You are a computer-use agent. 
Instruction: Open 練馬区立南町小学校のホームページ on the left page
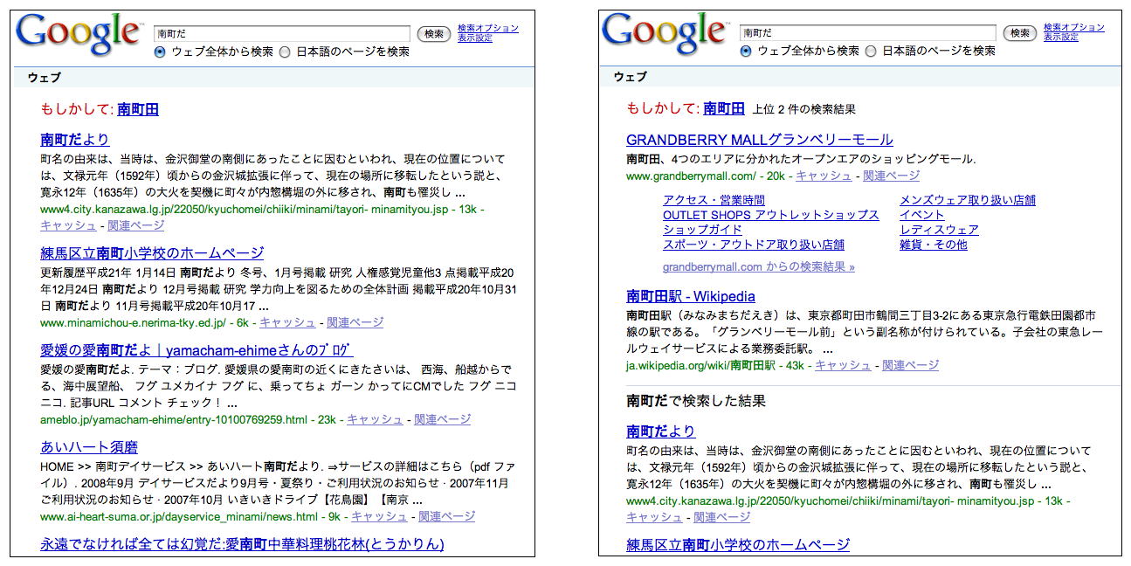[x=152, y=253]
